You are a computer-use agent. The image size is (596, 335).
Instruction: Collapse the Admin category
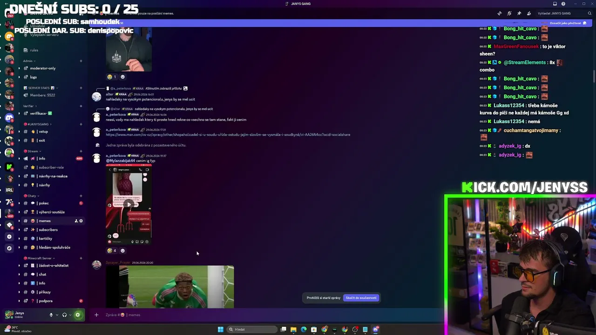coord(29,61)
